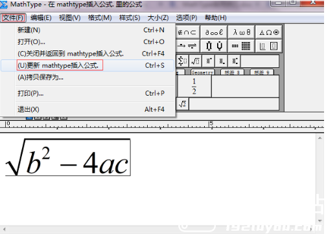326x234 pixels.
Task: Click the square root formula in editor
Action: [68, 157]
